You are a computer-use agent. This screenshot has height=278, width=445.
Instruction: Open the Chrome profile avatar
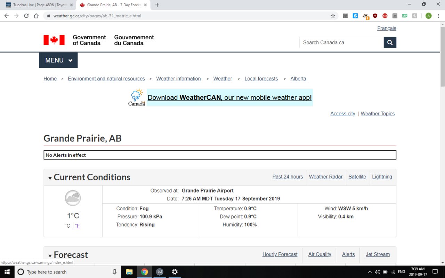pos(428,16)
